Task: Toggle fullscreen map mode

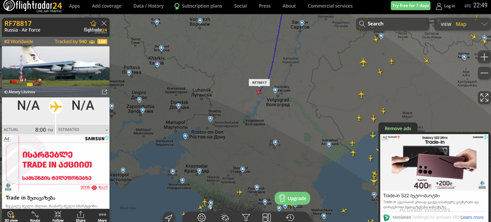Action: tap(484, 97)
